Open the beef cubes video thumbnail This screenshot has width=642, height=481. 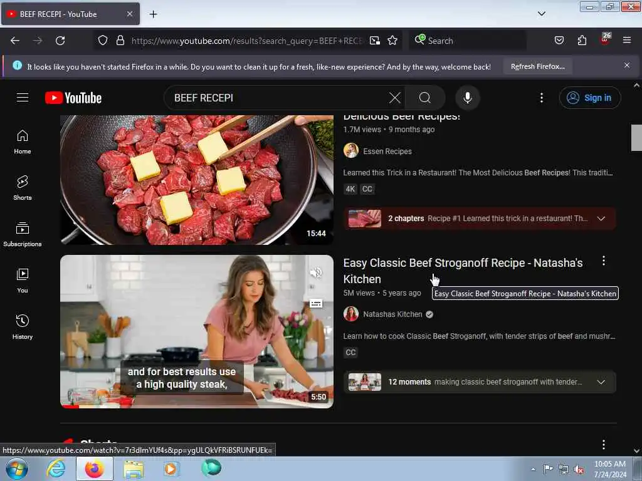click(x=196, y=180)
